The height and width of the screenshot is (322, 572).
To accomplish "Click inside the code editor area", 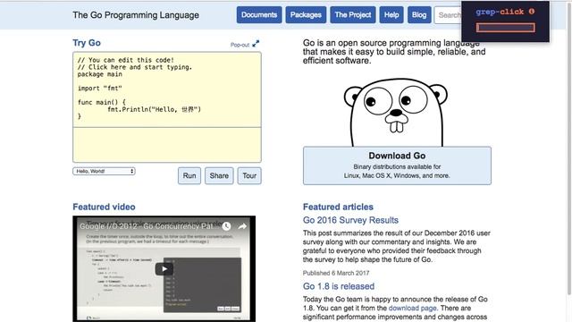I will (167, 89).
